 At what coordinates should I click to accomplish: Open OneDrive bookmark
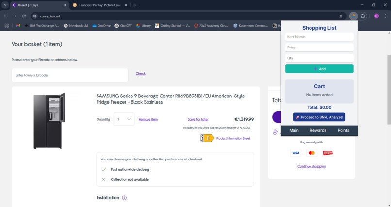[101, 25]
